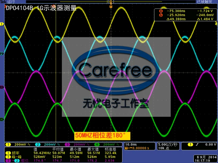Click the Δ1.484 V voltage delta readout
Viewport: 218px width, 163px height.
[205, 19]
